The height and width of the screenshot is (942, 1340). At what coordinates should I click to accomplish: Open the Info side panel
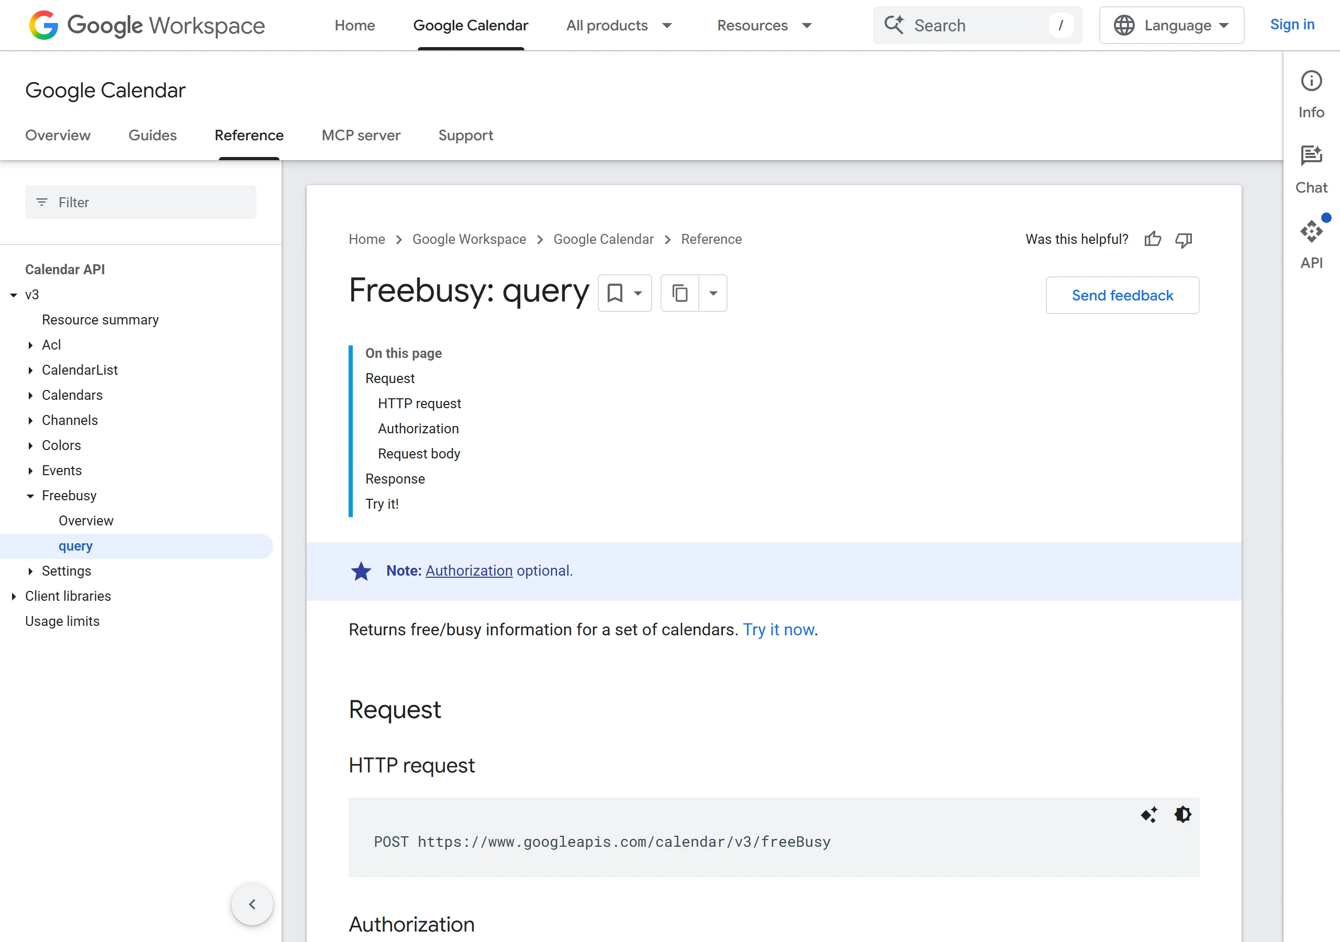coord(1311,95)
